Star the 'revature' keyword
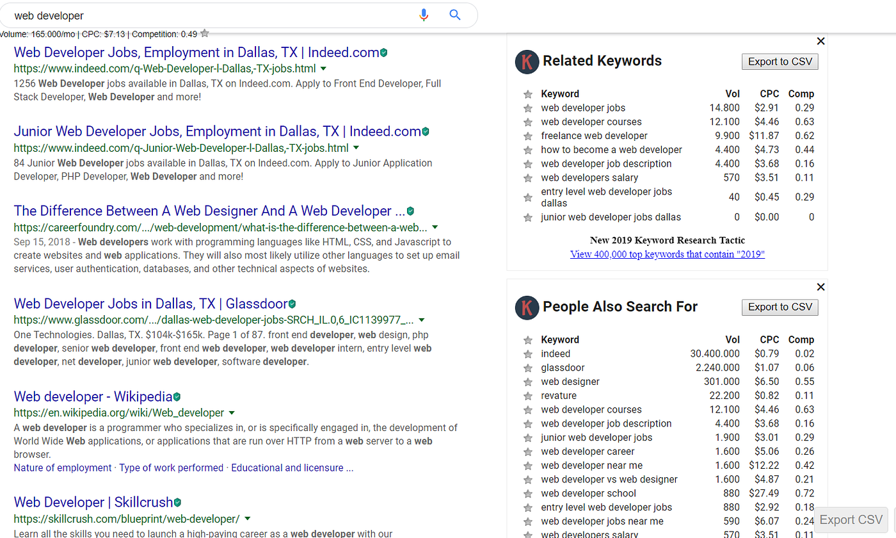 click(528, 396)
